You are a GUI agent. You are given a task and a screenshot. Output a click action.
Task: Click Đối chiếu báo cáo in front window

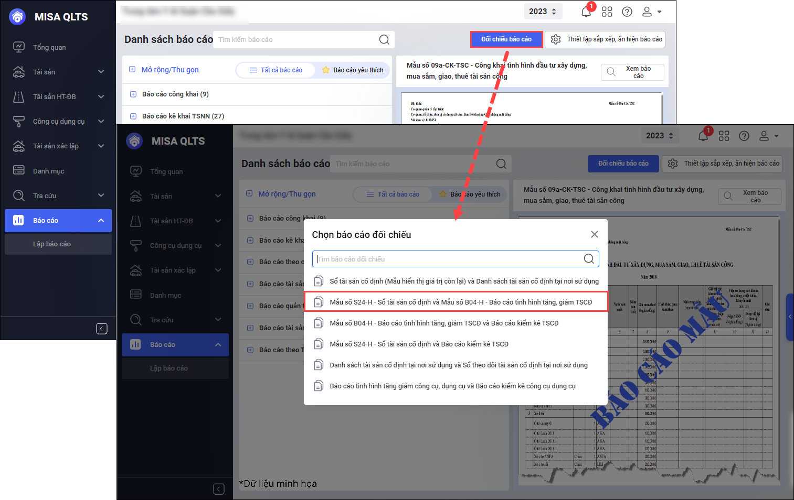tap(623, 164)
